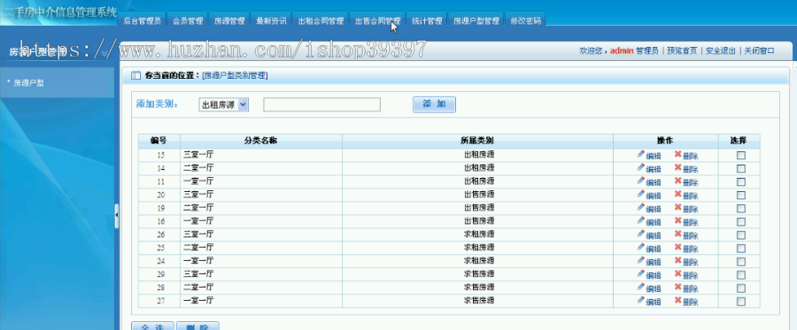Click the edit pencil icon for row 28

click(641, 286)
